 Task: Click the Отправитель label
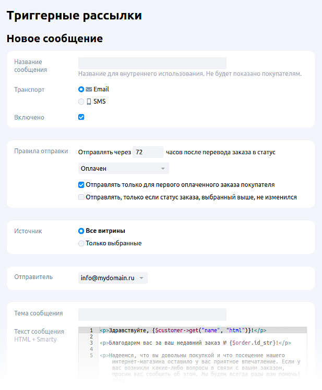pyautogui.click(x=33, y=277)
